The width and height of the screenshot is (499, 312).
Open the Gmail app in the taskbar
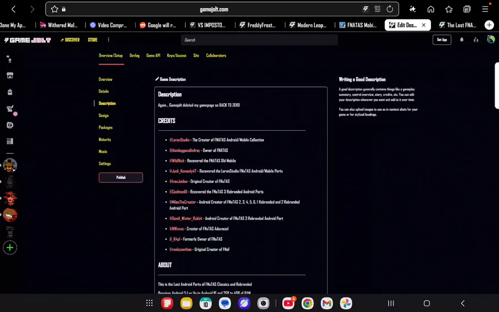(327, 303)
